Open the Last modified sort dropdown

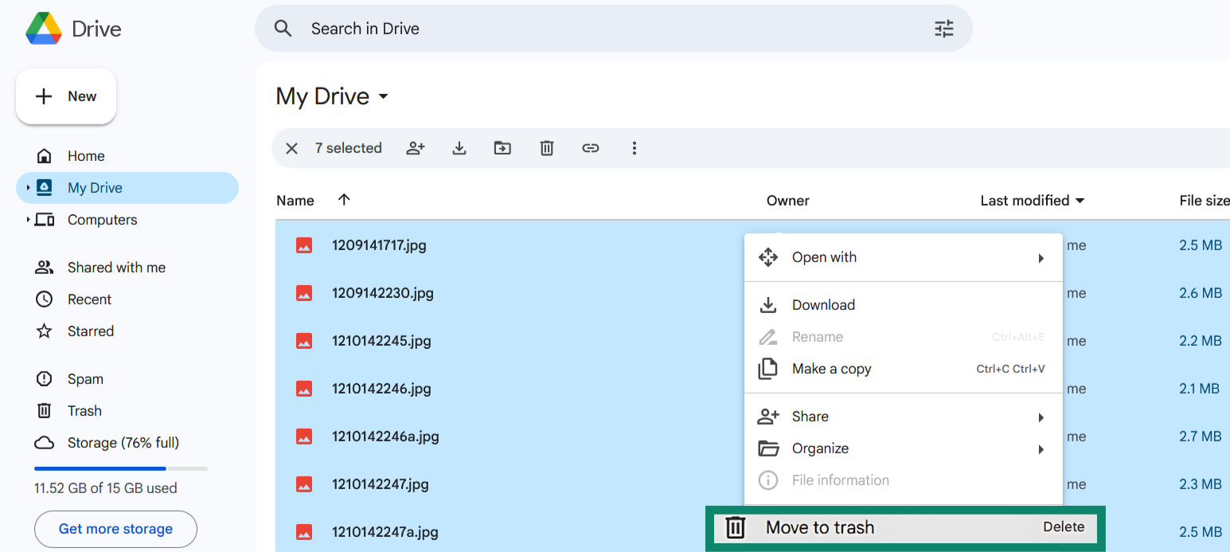pyautogui.click(x=1032, y=200)
